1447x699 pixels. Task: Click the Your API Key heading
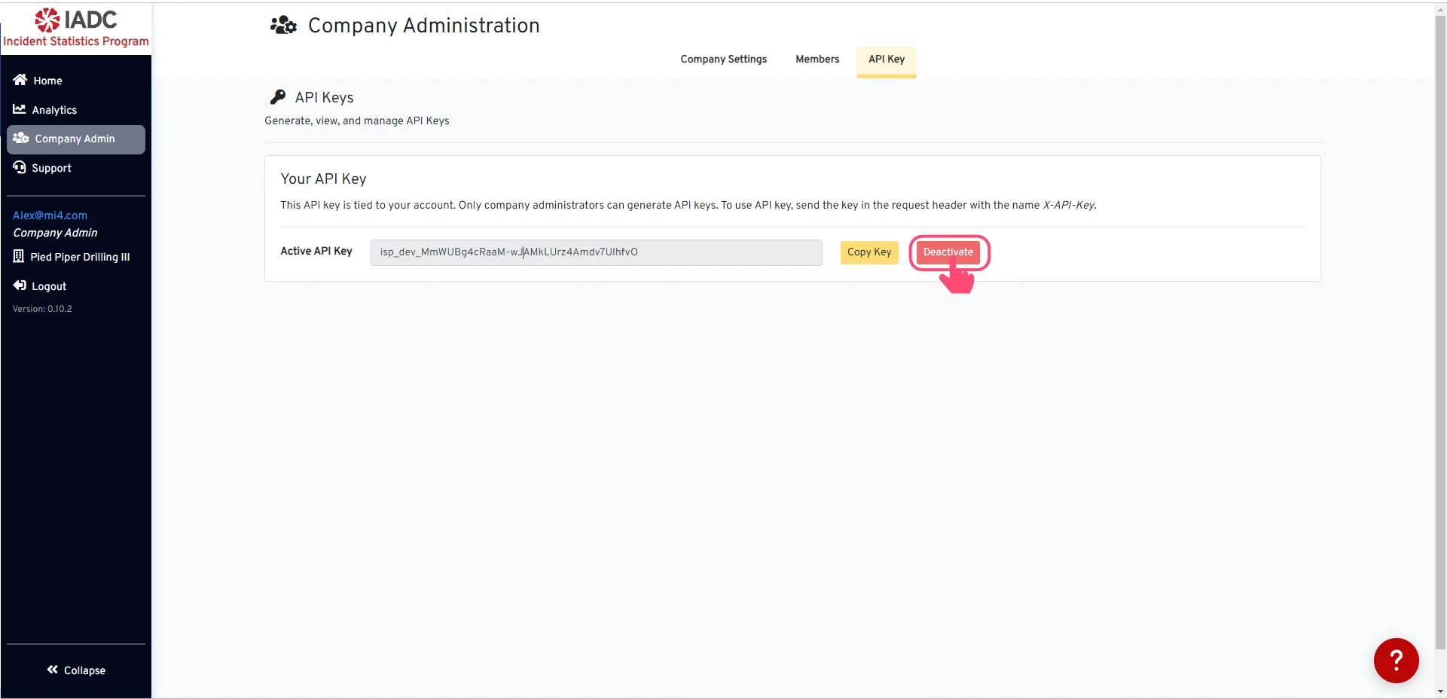coord(323,179)
